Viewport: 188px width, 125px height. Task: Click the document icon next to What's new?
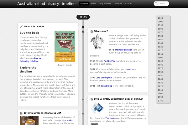pos(91,31)
